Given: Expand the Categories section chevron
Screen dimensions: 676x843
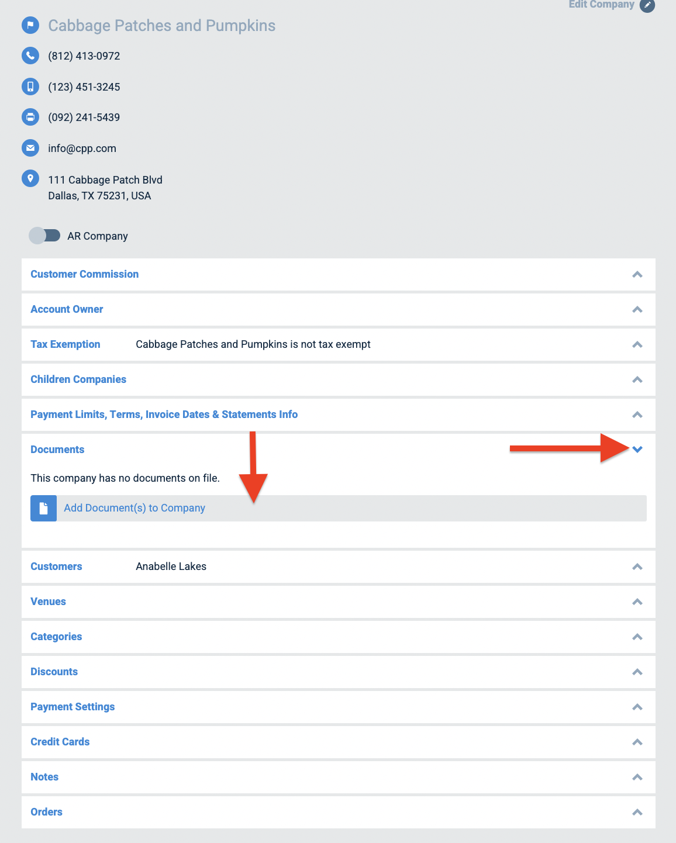Looking at the screenshot, I should [637, 637].
